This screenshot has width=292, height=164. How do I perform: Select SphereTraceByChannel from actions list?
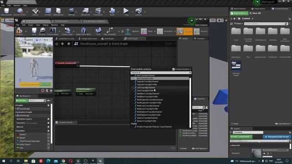147,118
